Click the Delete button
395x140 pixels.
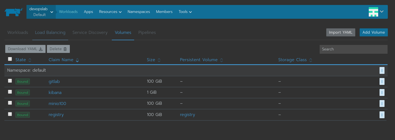pos(58,49)
